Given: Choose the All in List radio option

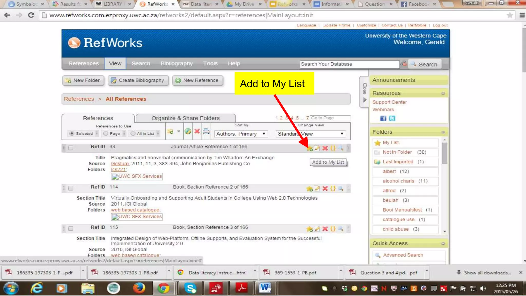Looking at the screenshot, I should coord(133,134).
